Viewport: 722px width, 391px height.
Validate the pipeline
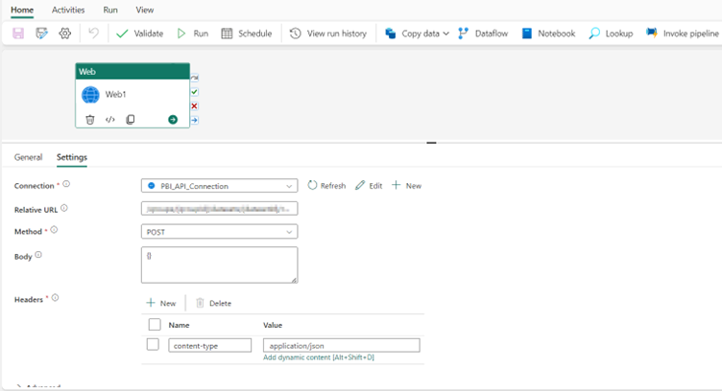pyautogui.click(x=140, y=34)
